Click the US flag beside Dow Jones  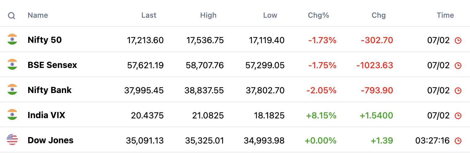(12, 140)
